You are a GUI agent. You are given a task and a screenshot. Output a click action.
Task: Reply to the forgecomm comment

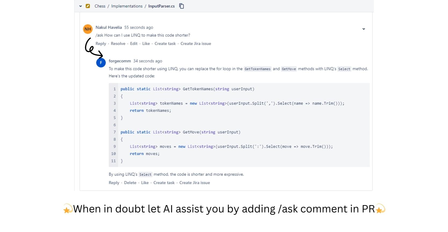tap(114, 183)
